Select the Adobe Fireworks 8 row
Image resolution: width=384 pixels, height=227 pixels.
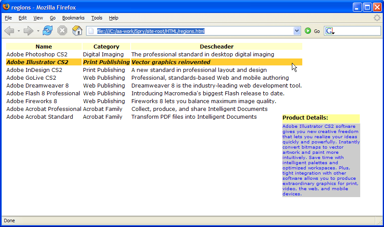154,101
